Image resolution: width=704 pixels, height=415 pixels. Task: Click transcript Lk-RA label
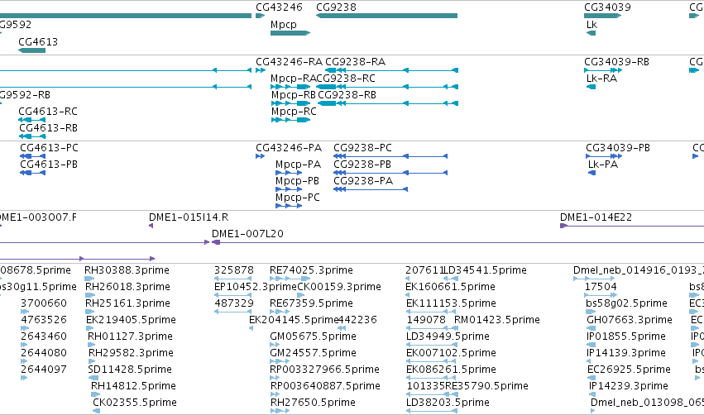coord(601,79)
